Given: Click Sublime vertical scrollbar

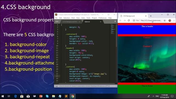Looking at the screenshot, I should coord(117,35).
